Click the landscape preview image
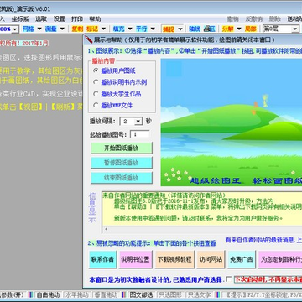Image resolution: width=302 pixels, height=302 pixels. click(x=232, y=122)
